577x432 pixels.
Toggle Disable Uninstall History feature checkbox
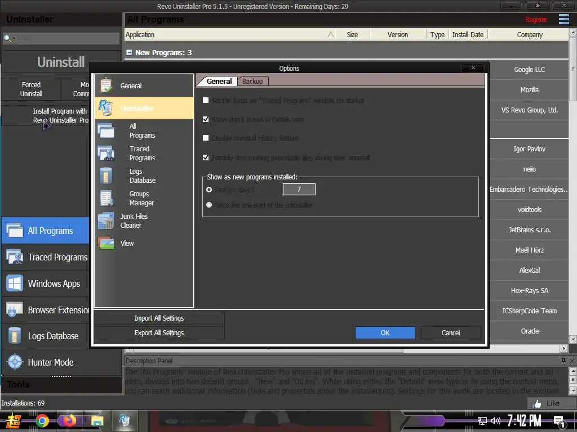pos(206,138)
